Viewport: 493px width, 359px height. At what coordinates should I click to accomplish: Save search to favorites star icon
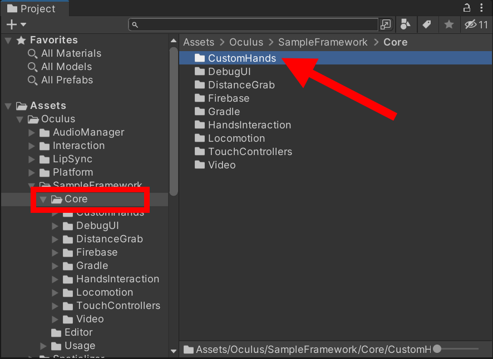[449, 24]
